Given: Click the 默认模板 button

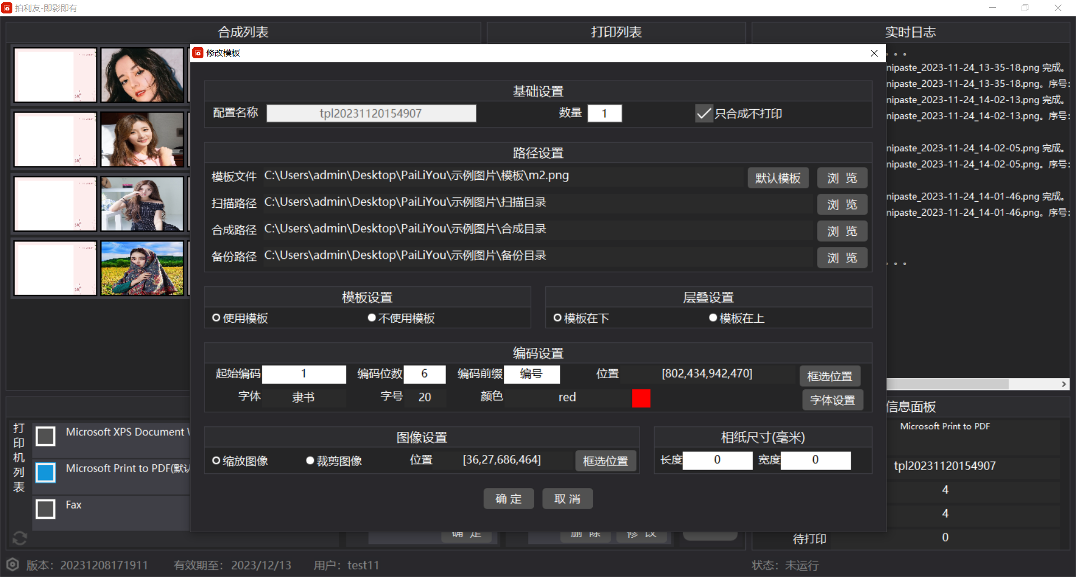Looking at the screenshot, I should [x=777, y=178].
